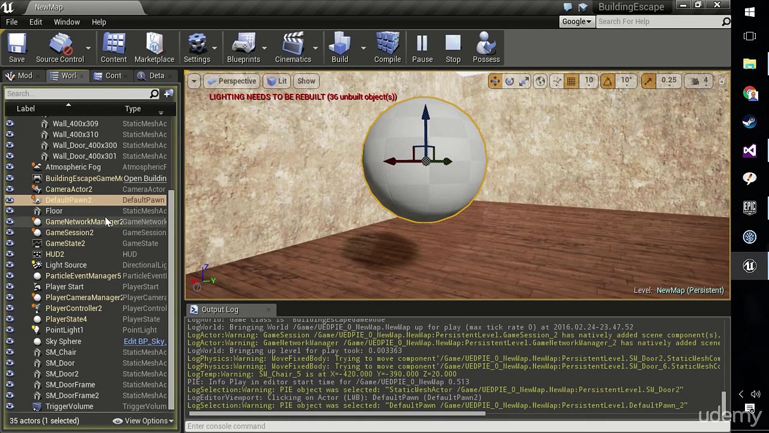The height and width of the screenshot is (433, 769).
Task: Open Epic Games Launcher from taskbar
Action: pos(750,208)
